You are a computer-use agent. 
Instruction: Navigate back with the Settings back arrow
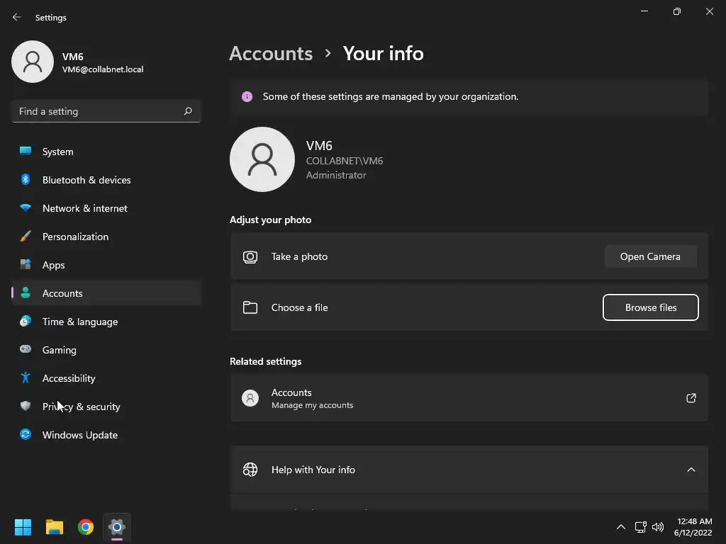[x=17, y=17]
